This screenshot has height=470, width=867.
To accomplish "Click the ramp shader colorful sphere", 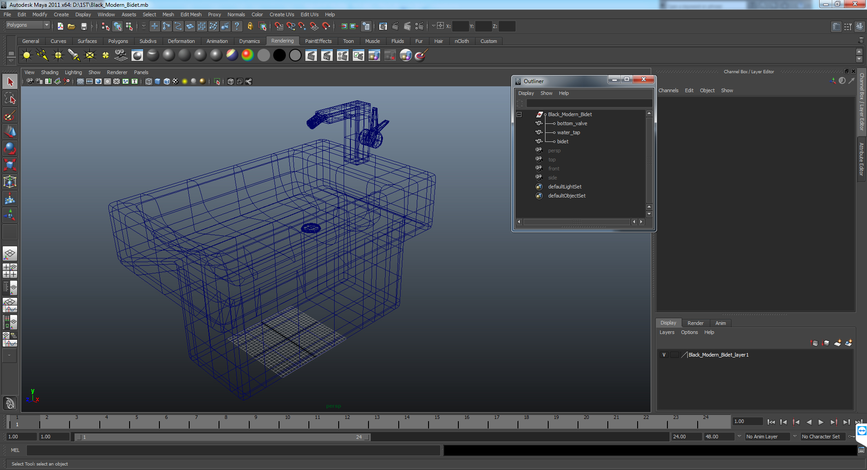I will [247, 56].
